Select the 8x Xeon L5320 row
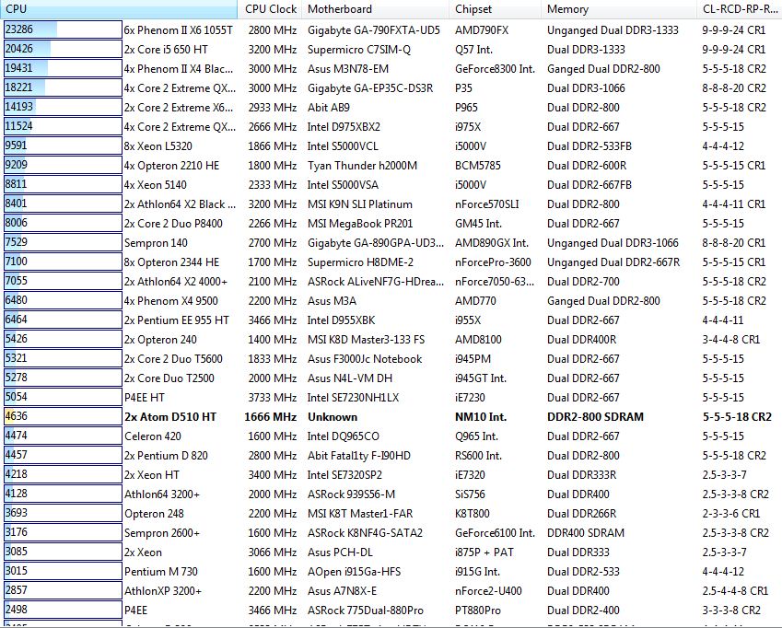782x628 pixels. pos(391,146)
